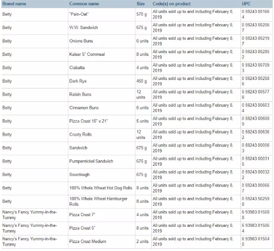The height and width of the screenshot is (251, 274).
Task: Click UPC 0 59243 00285 2
Action: [x=256, y=54]
